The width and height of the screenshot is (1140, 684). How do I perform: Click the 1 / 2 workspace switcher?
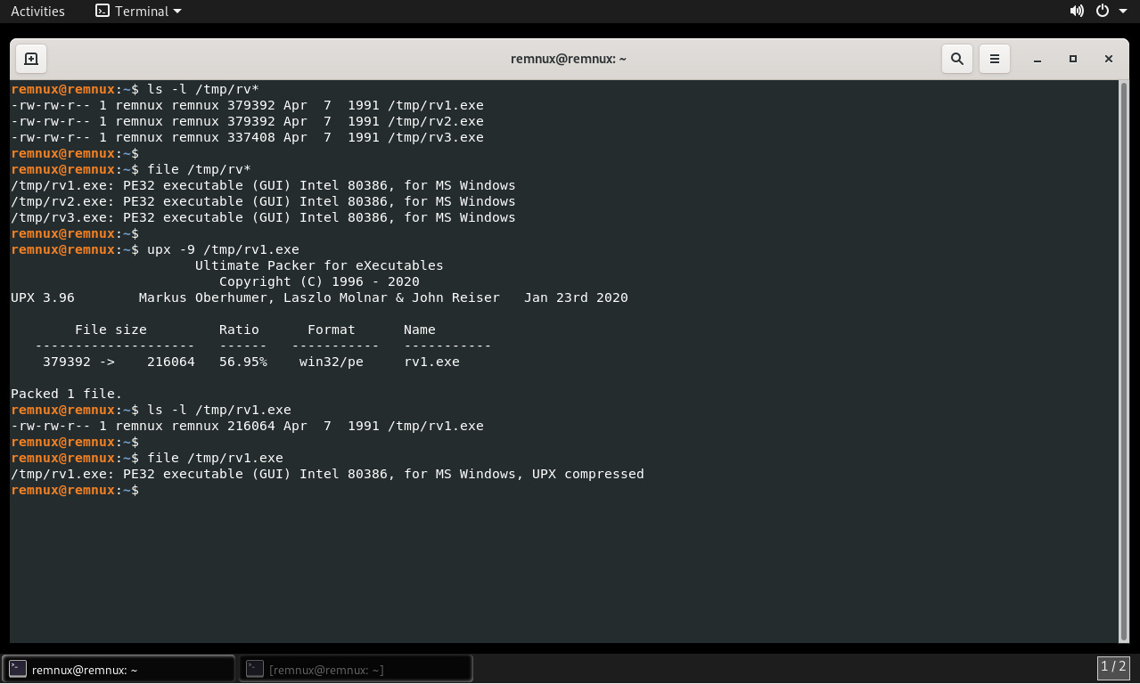click(1113, 666)
